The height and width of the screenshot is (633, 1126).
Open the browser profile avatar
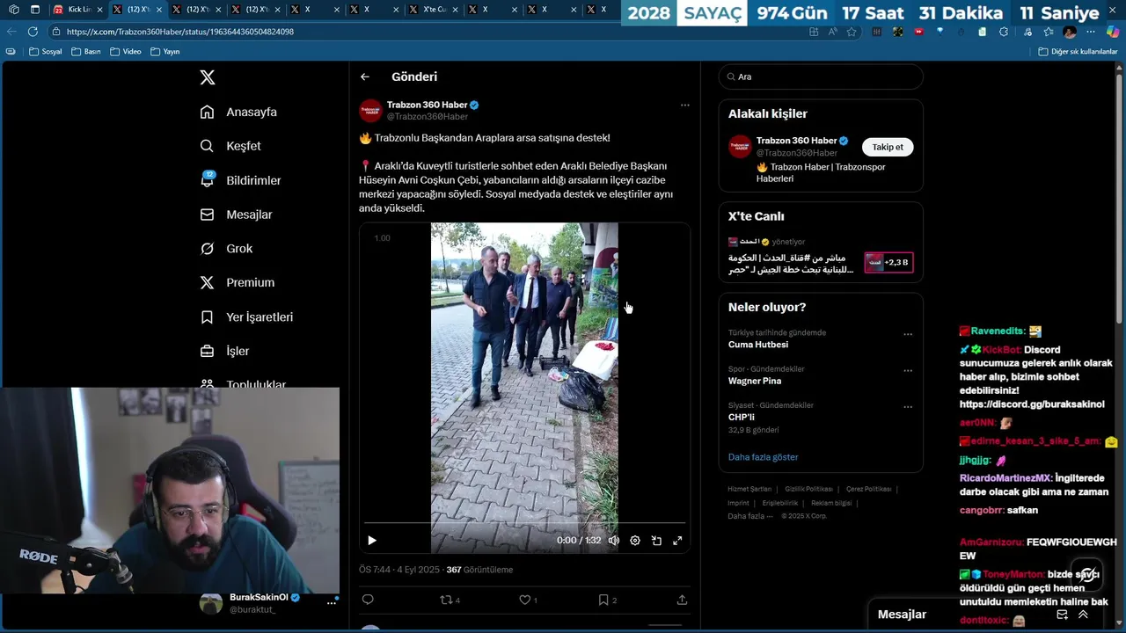[x=1070, y=32]
